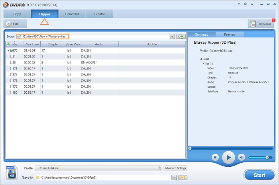Click the Subtitle column header

(152, 44)
